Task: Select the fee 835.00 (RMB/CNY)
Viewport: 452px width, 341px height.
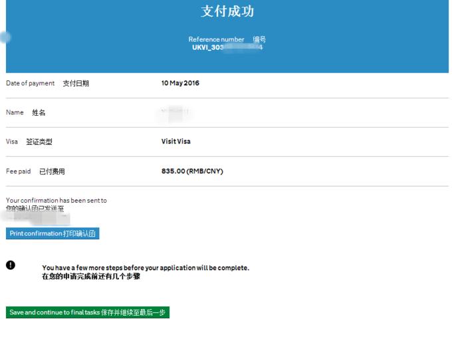Action: point(192,171)
